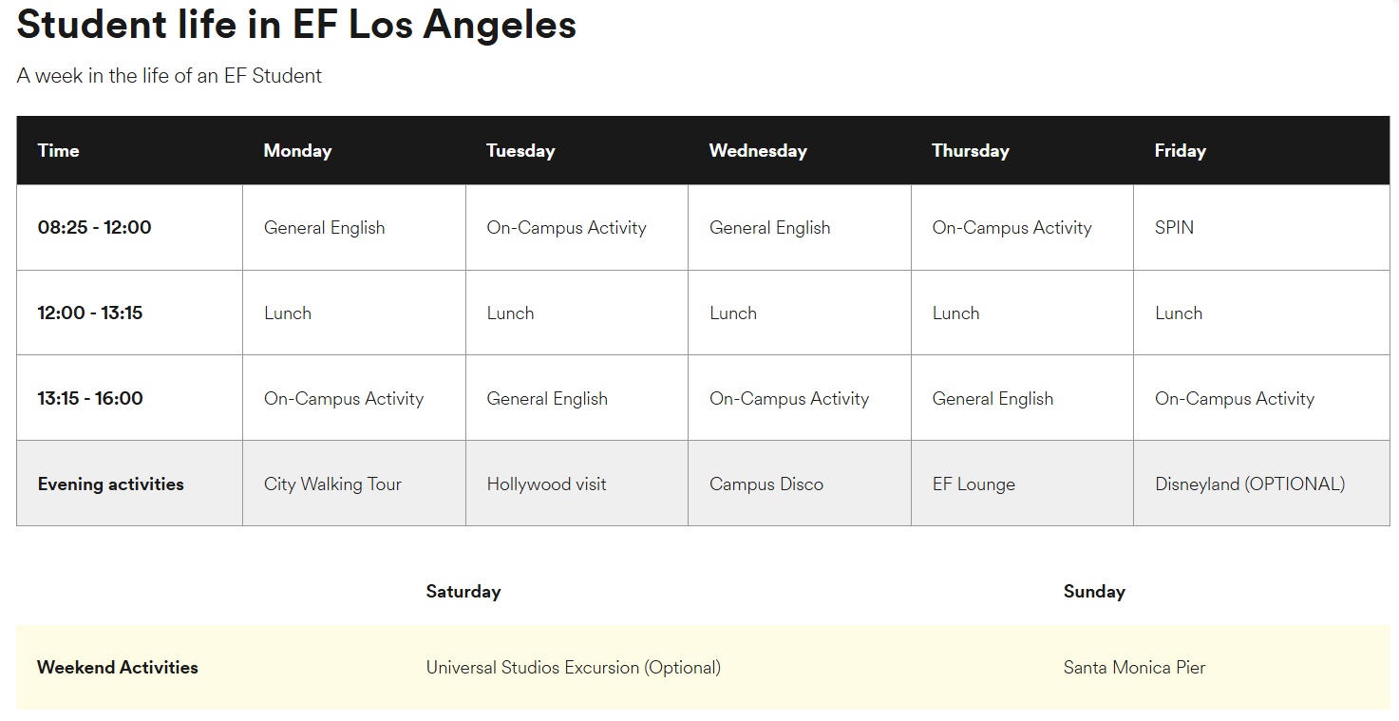Click the Campus Disco cell
This screenshot has width=1399, height=721.
coord(766,484)
